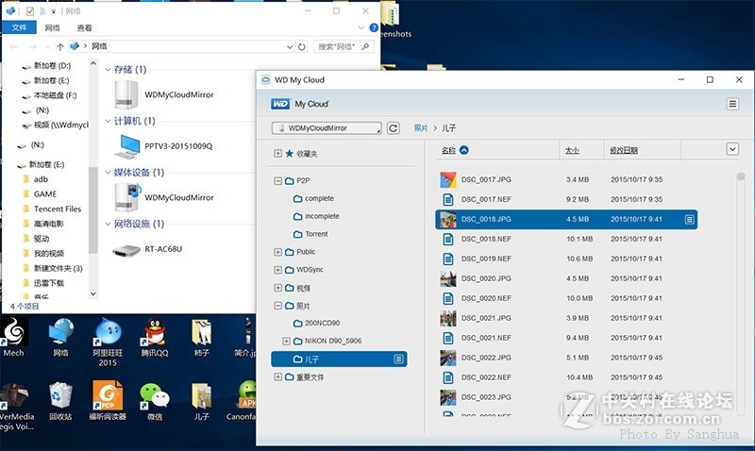Select the RT-AC68U router device icon
The height and width of the screenshot is (451, 755).
[126, 250]
